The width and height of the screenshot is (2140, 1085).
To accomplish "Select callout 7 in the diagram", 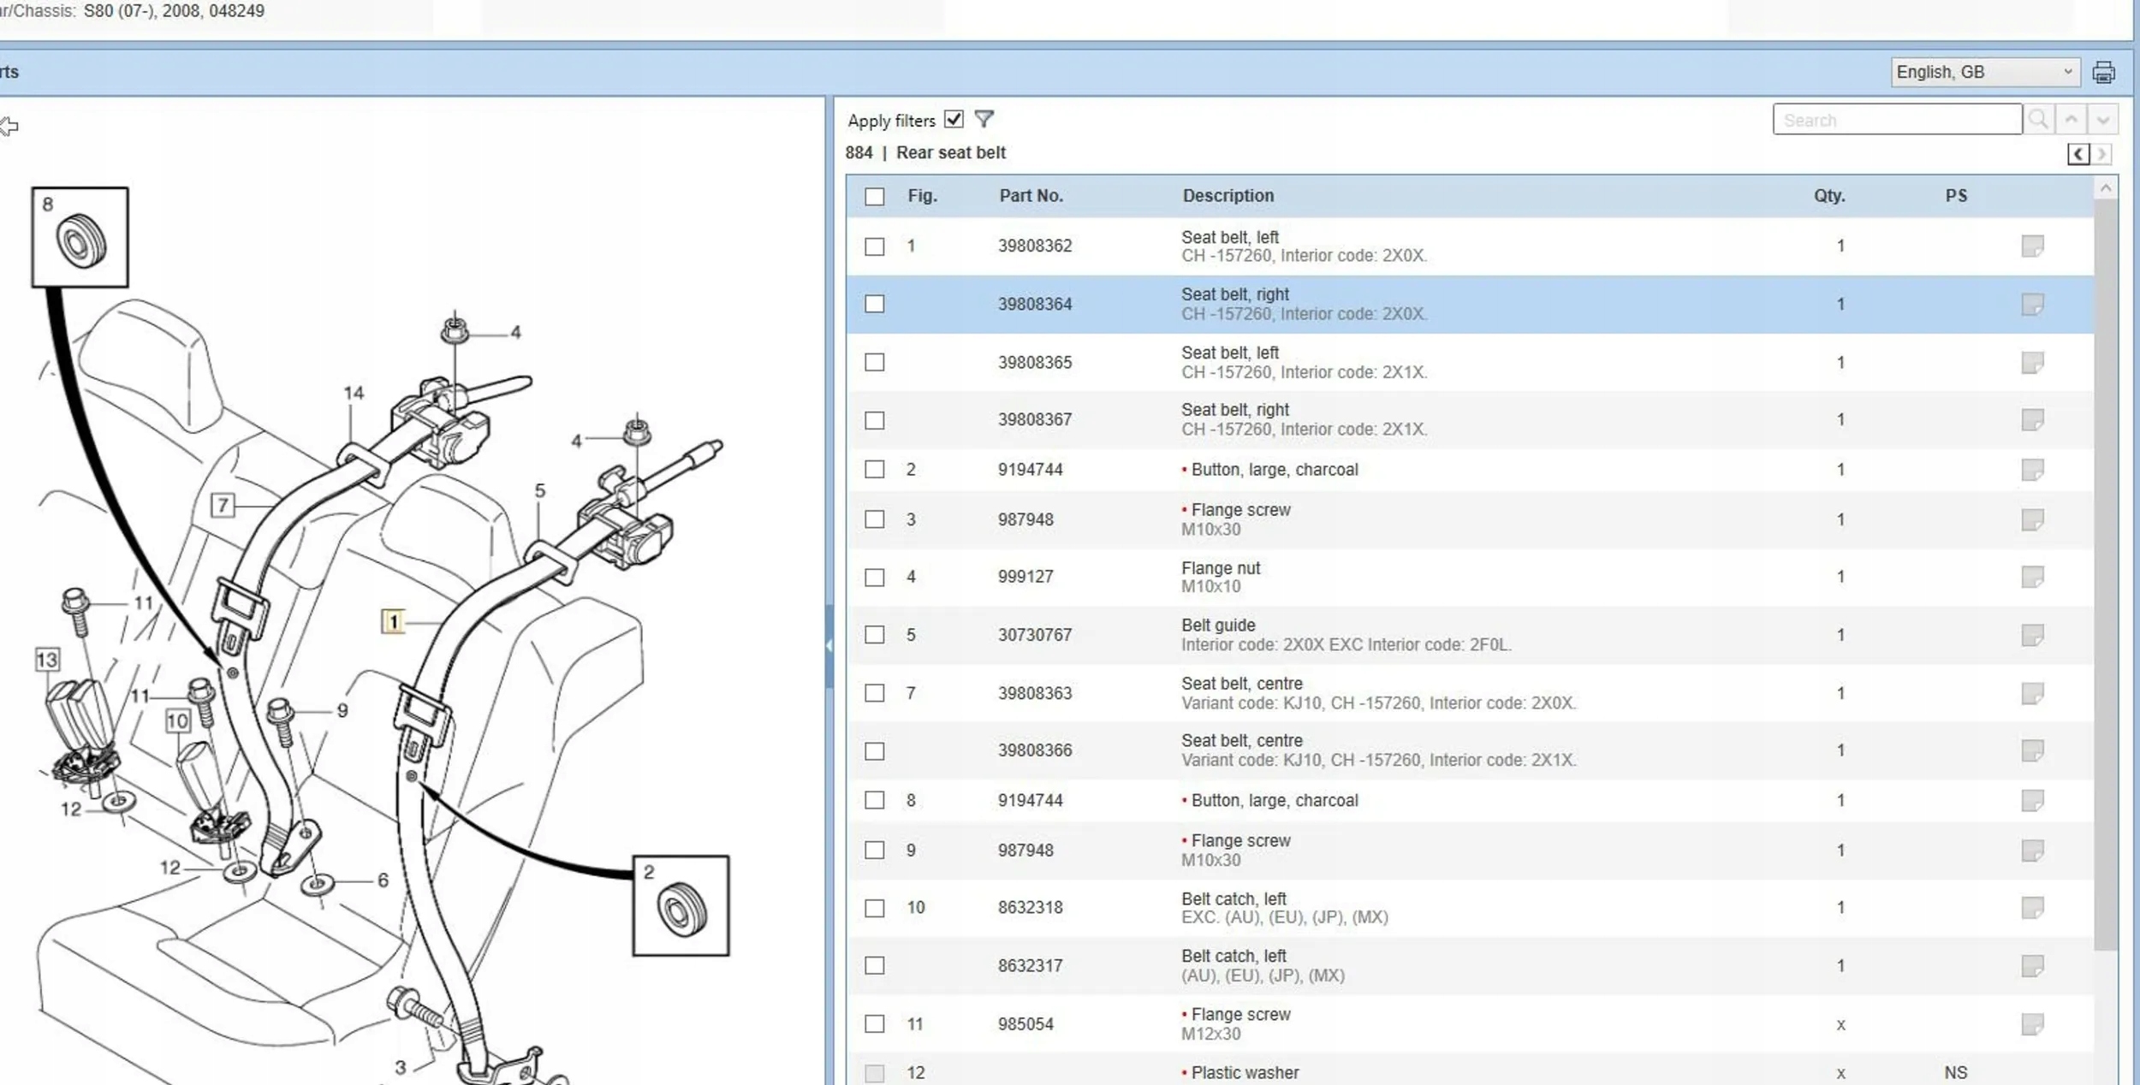I will tap(223, 506).
